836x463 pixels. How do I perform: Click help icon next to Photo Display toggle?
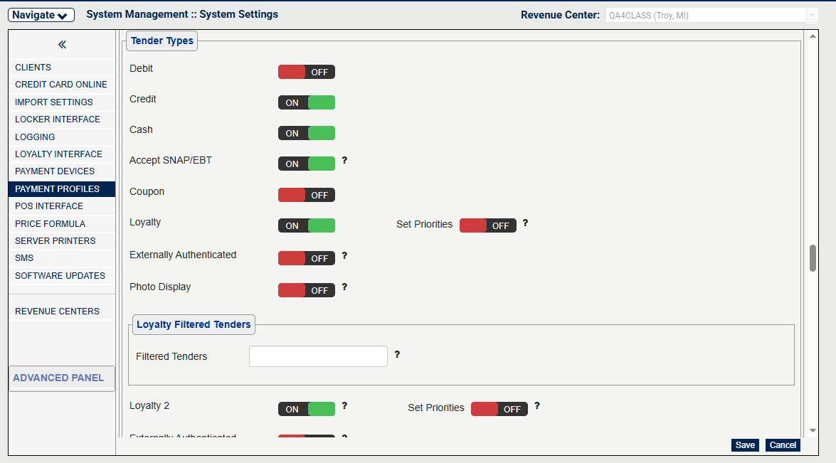point(344,287)
